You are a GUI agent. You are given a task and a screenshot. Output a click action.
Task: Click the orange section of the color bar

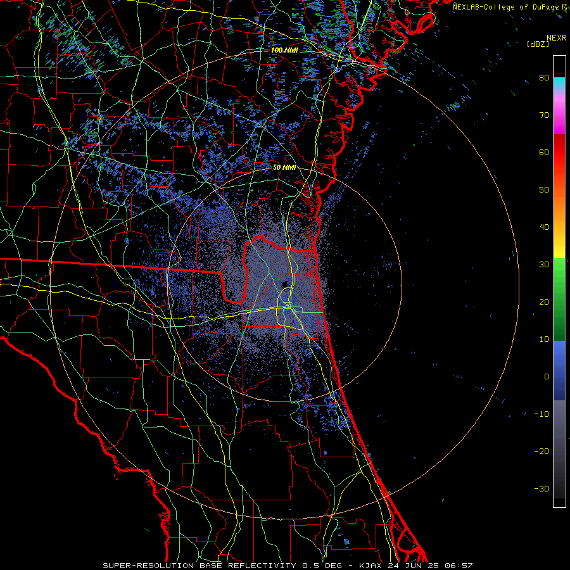(559, 211)
